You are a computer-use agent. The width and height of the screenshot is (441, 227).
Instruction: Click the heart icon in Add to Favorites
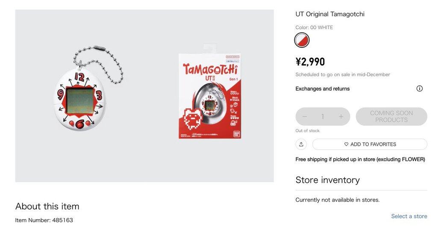pos(347,144)
